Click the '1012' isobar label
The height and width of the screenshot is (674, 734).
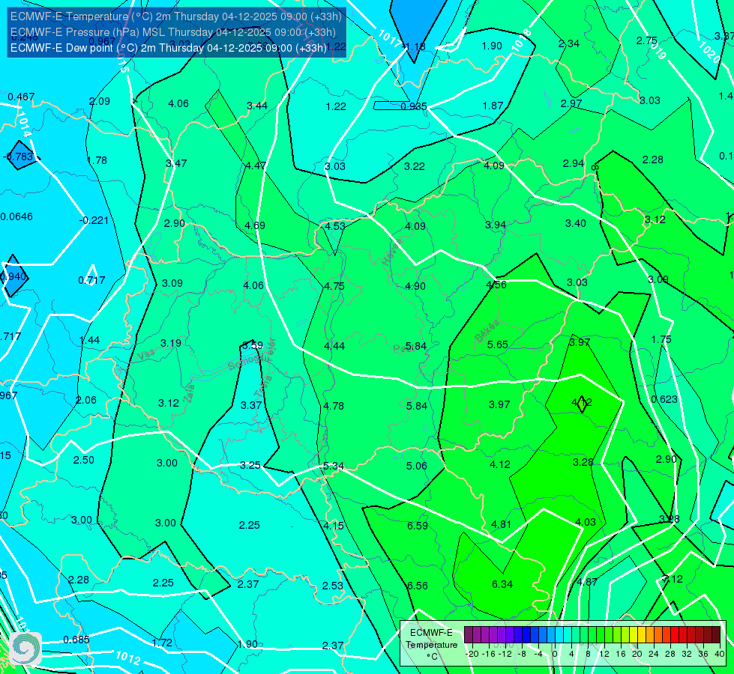(127, 658)
